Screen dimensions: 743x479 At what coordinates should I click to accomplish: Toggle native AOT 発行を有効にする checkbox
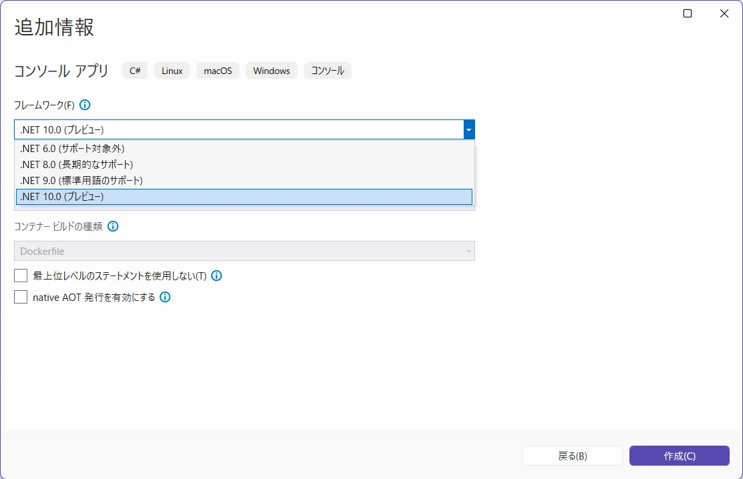coord(21,297)
